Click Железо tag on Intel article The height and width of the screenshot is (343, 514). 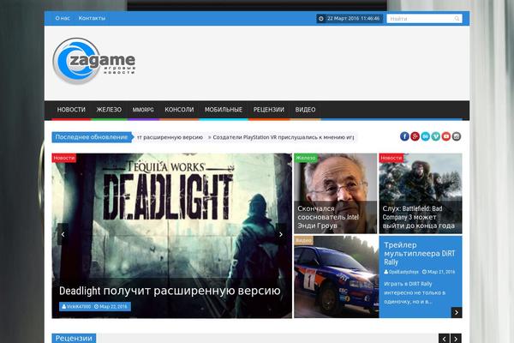(306, 158)
